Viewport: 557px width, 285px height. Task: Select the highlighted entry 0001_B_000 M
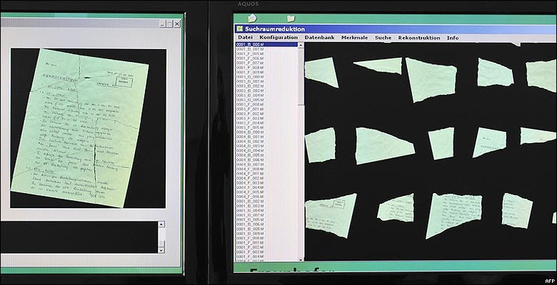tap(266, 45)
